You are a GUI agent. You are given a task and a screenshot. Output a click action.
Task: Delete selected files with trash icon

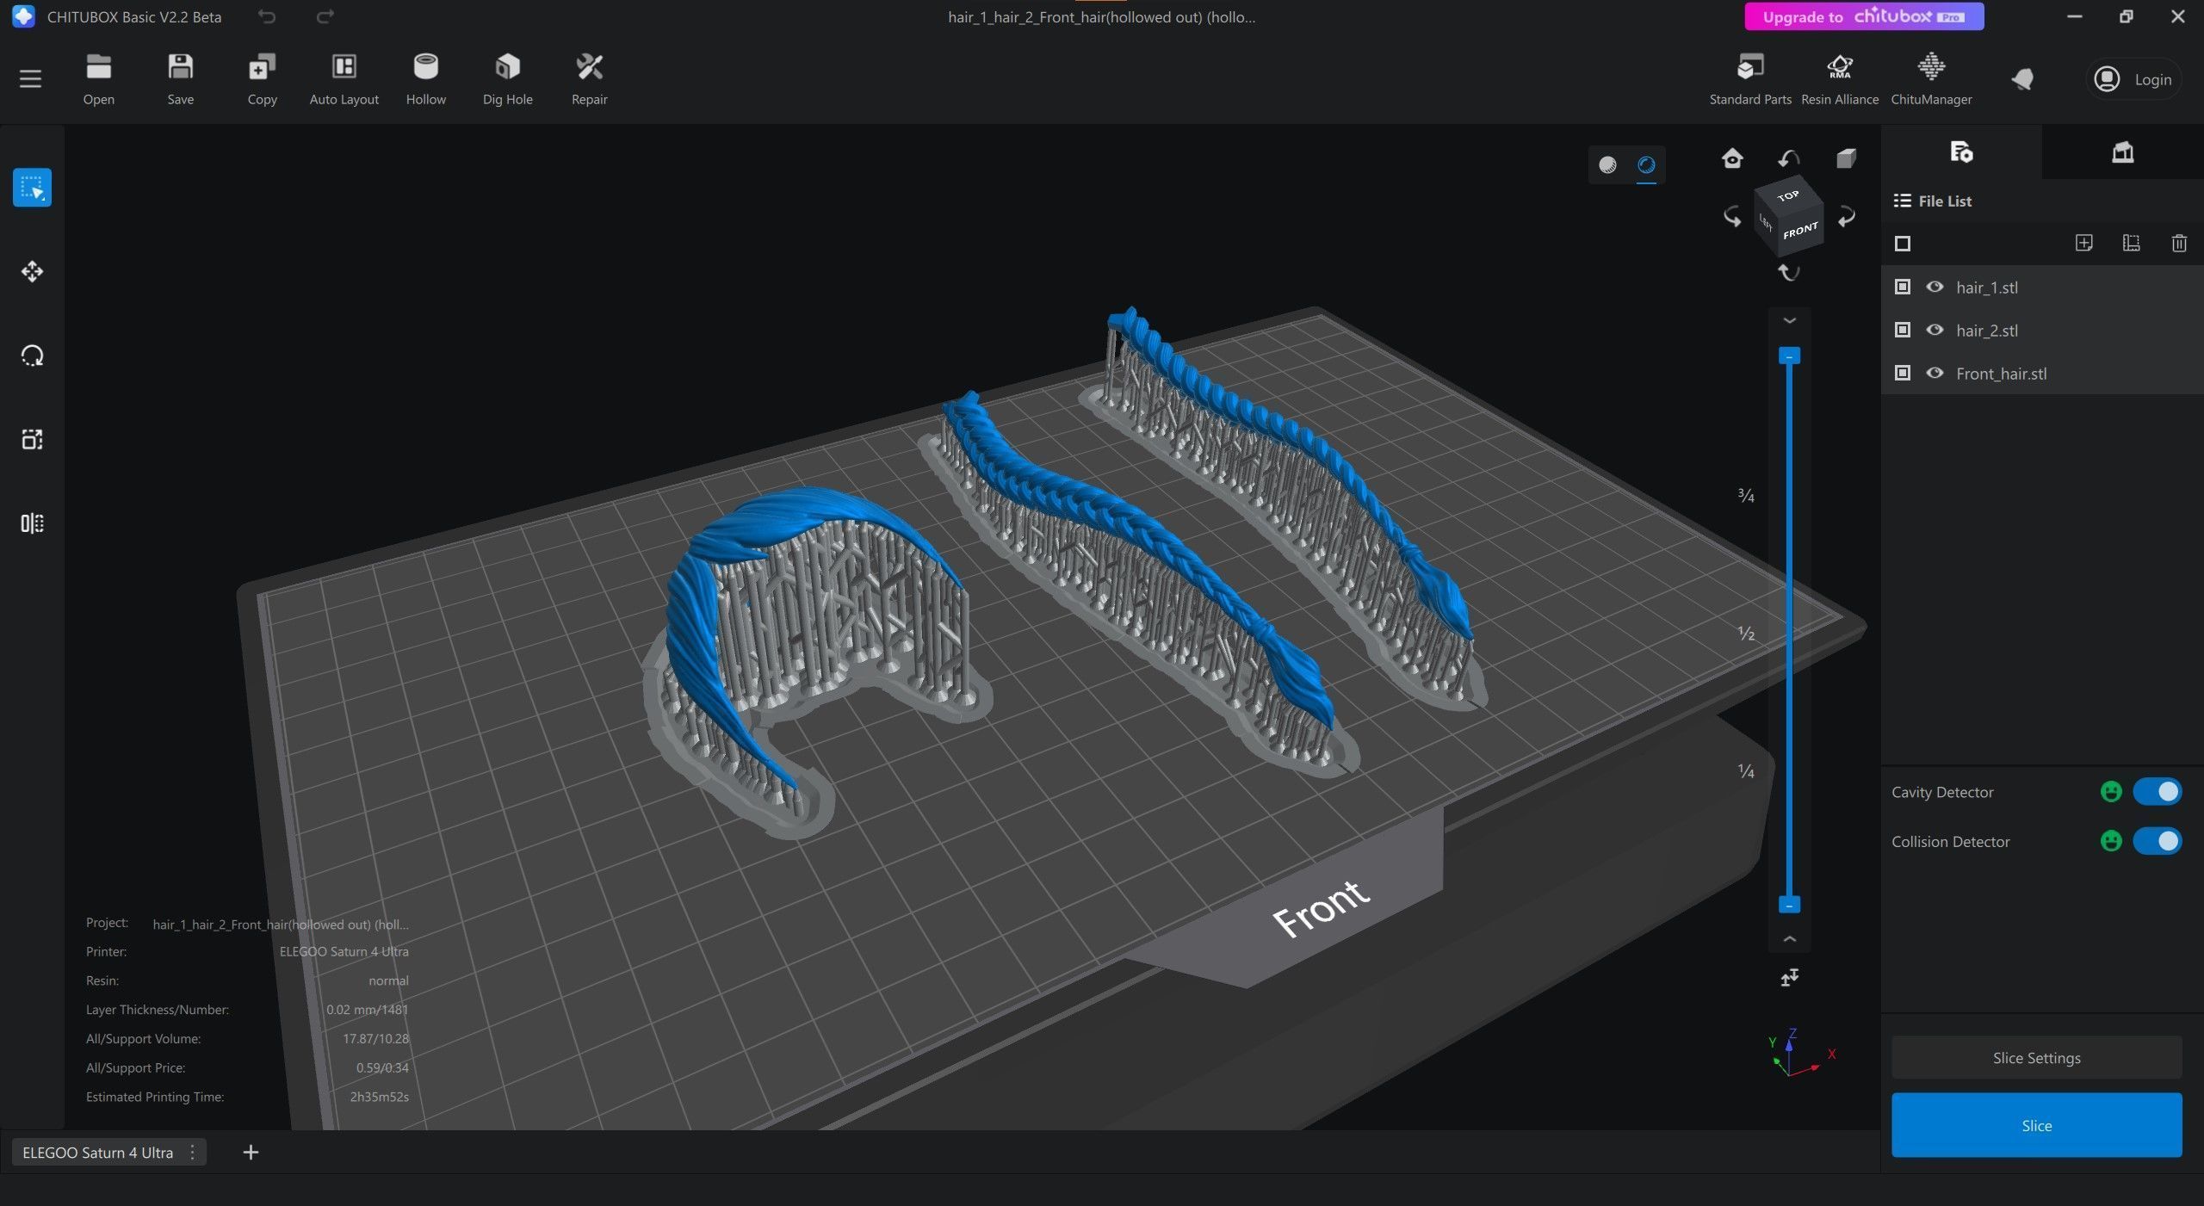pyautogui.click(x=2179, y=244)
